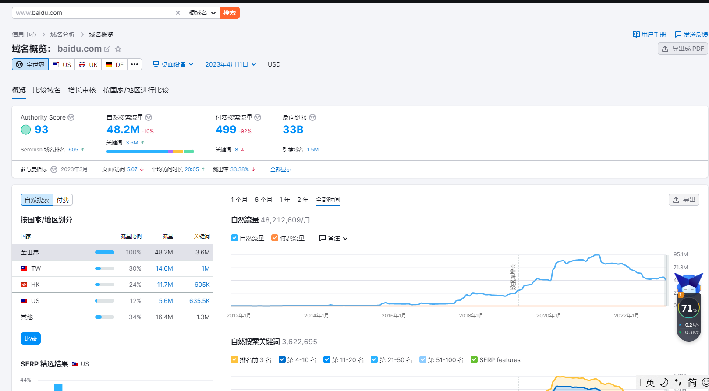Click US traffic value 5.6M
The image size is (709, 391).
click(166, 301)
